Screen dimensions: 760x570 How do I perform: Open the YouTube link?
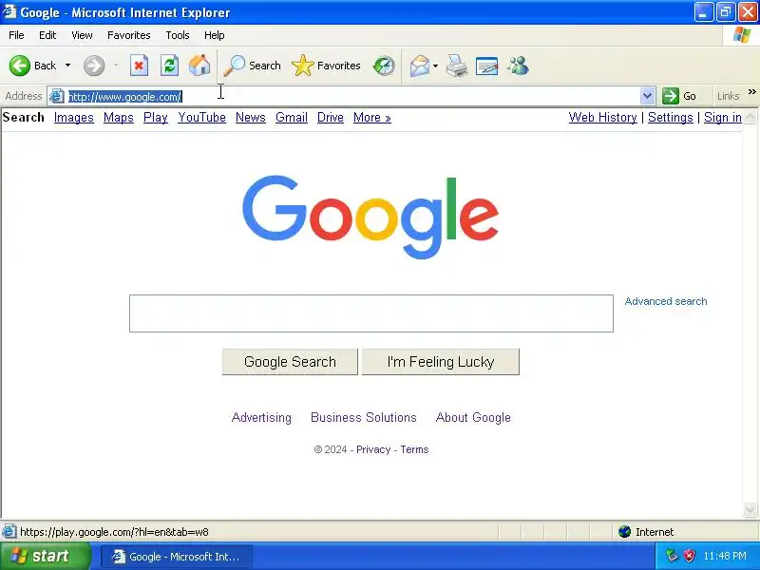coord(201,117)
